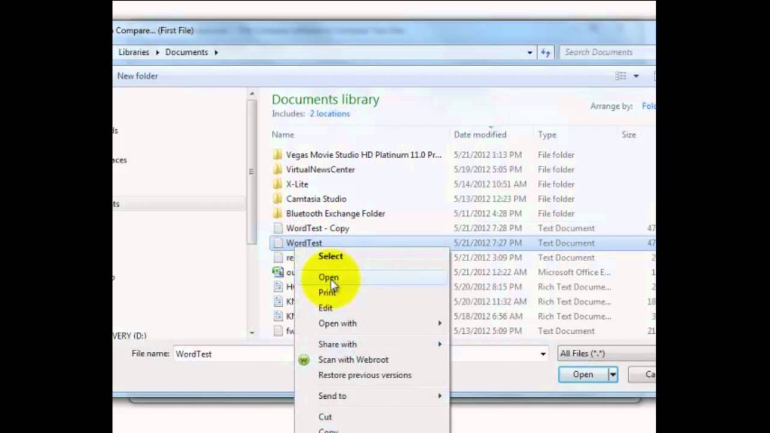Select the X-Lite folder name
The height and width of the screenshot is (433, 770).
point(297,184)
